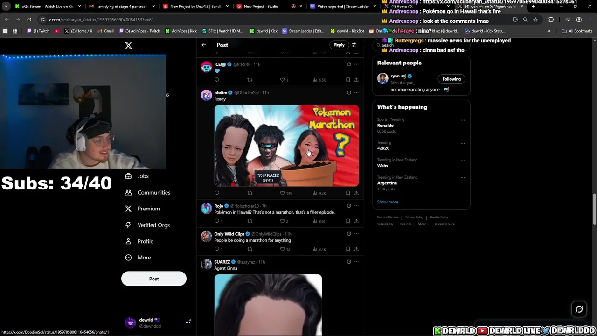Open the More sidebar menu
The width and height of the screenshot is (597, 336).
click(x=138, y=258)
